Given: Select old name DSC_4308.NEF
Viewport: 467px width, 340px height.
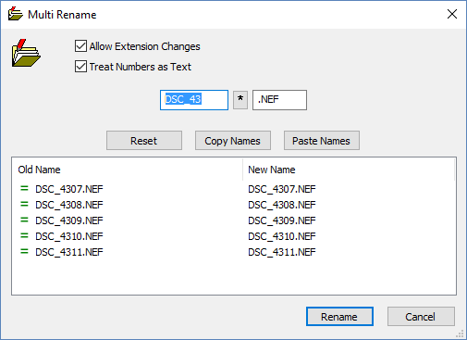Looking at the screenshot, I should (69, 205).
